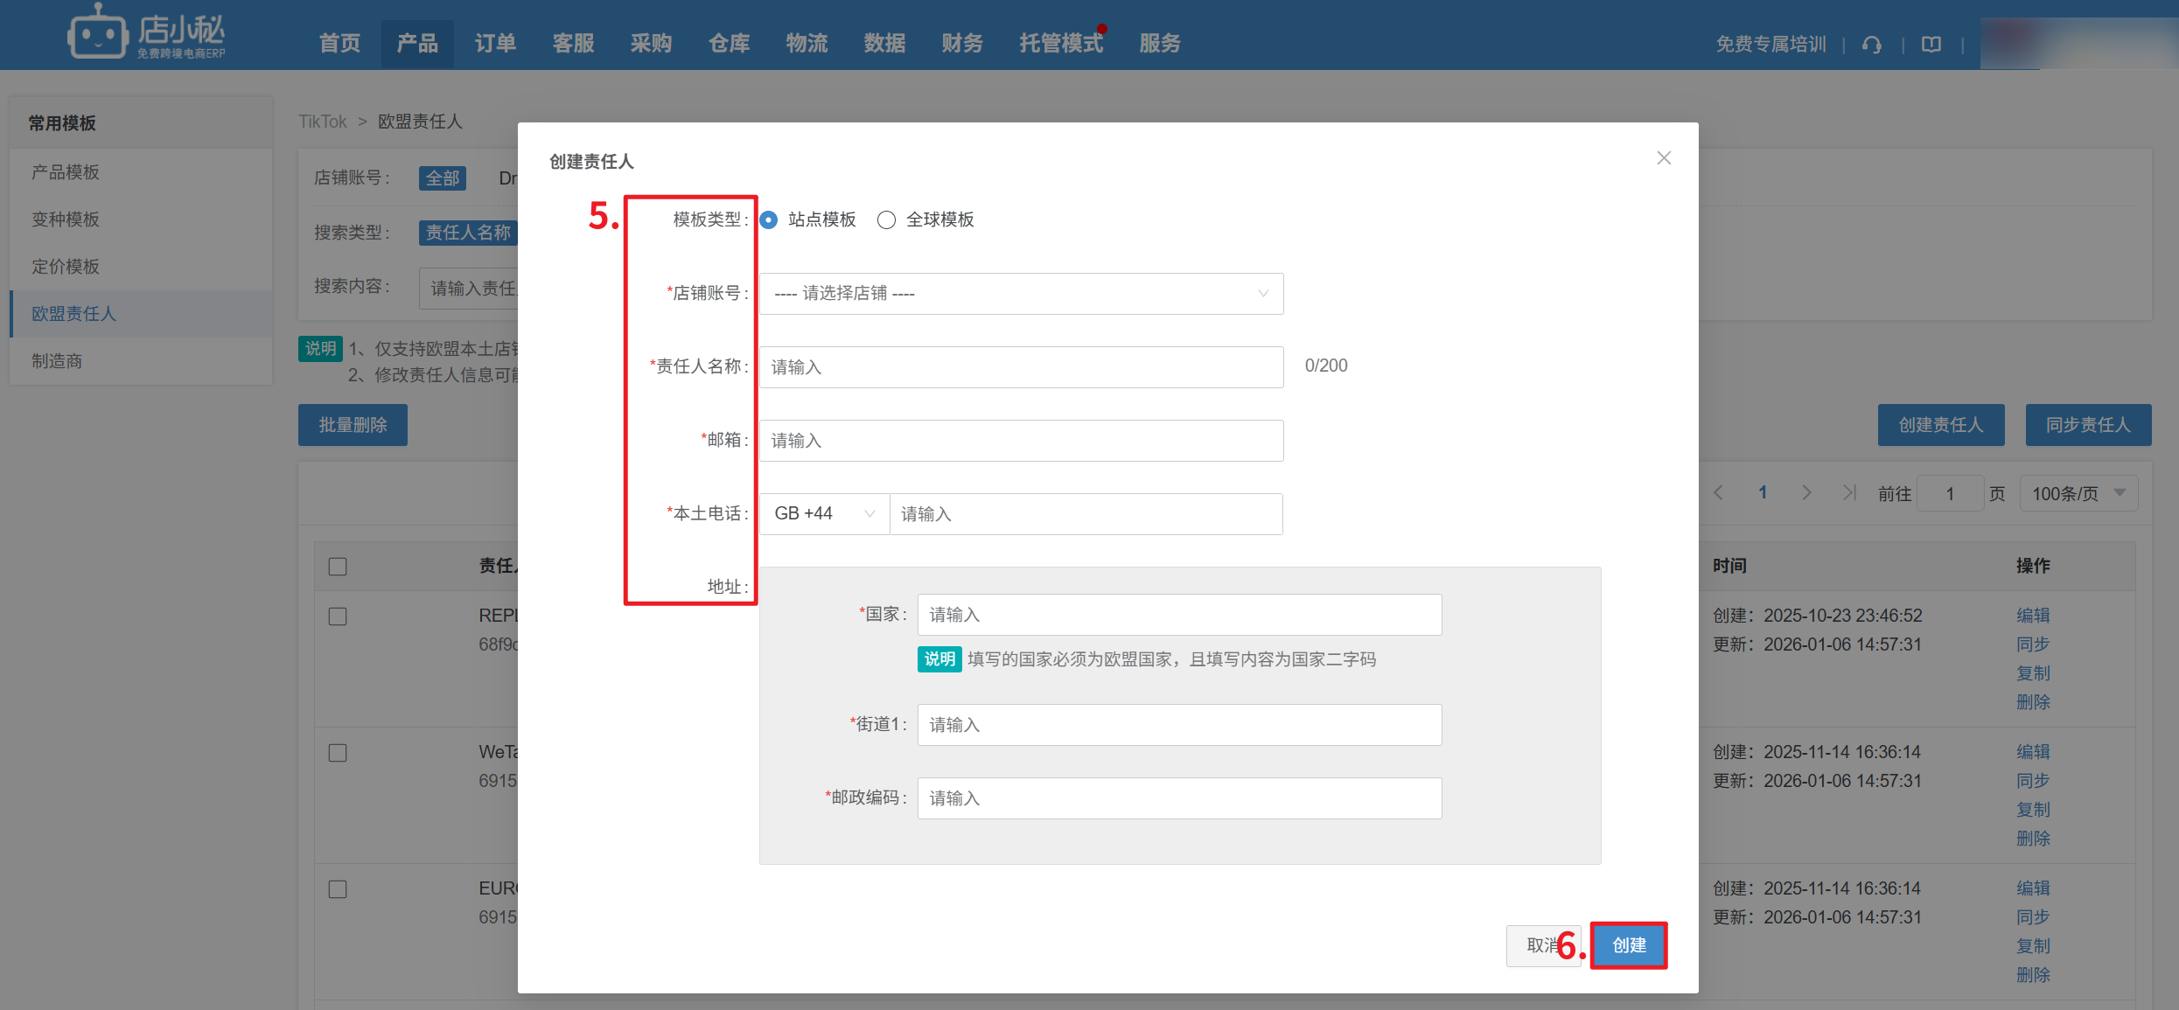Open the headset customer support icon
The image size is (2179, 1010).
click(x=1871, y=45)
